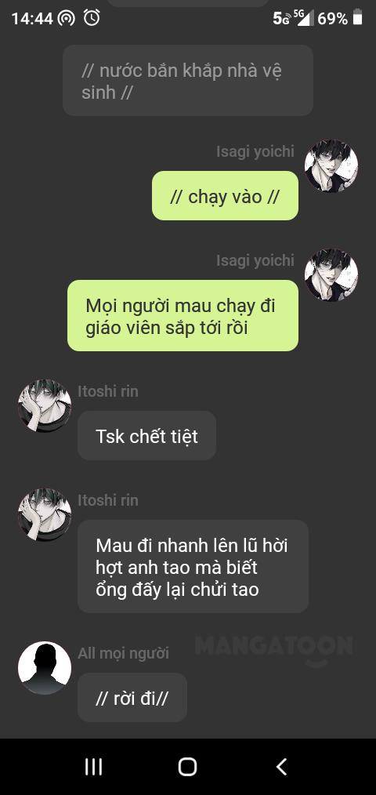Tap the "All mọi người" sender name
This screenshot has width=376, height=795.
point(123,653)
